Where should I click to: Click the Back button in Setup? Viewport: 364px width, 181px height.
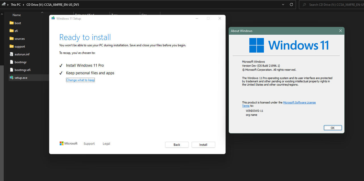click(x=177, y=145)
